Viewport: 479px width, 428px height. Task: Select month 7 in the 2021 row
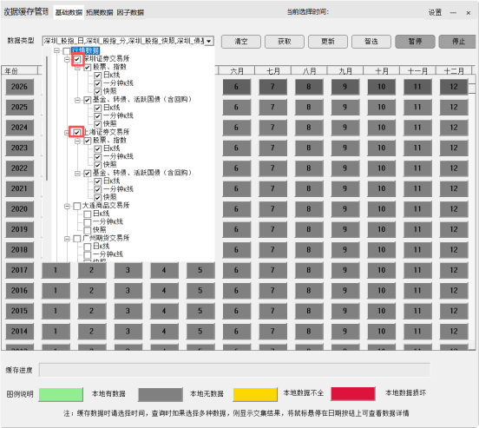click(272, 188)
